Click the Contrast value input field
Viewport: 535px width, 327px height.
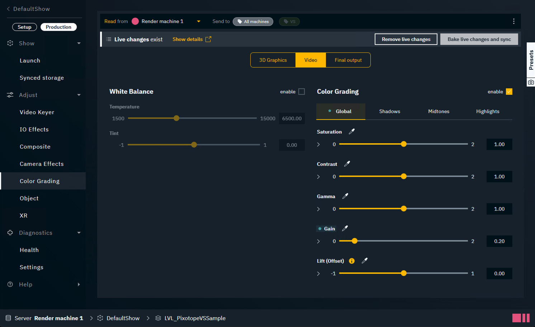pyautogui.click(x=499, y=177)
